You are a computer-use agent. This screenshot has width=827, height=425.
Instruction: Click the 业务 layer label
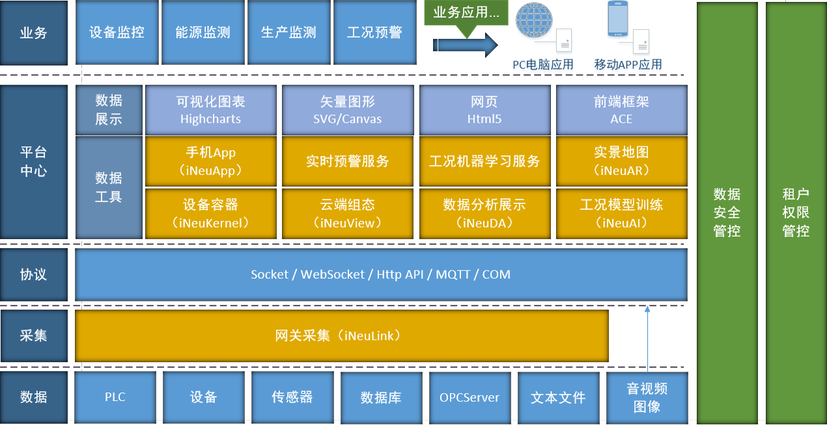pyautogui.click(x=34, y=33)
